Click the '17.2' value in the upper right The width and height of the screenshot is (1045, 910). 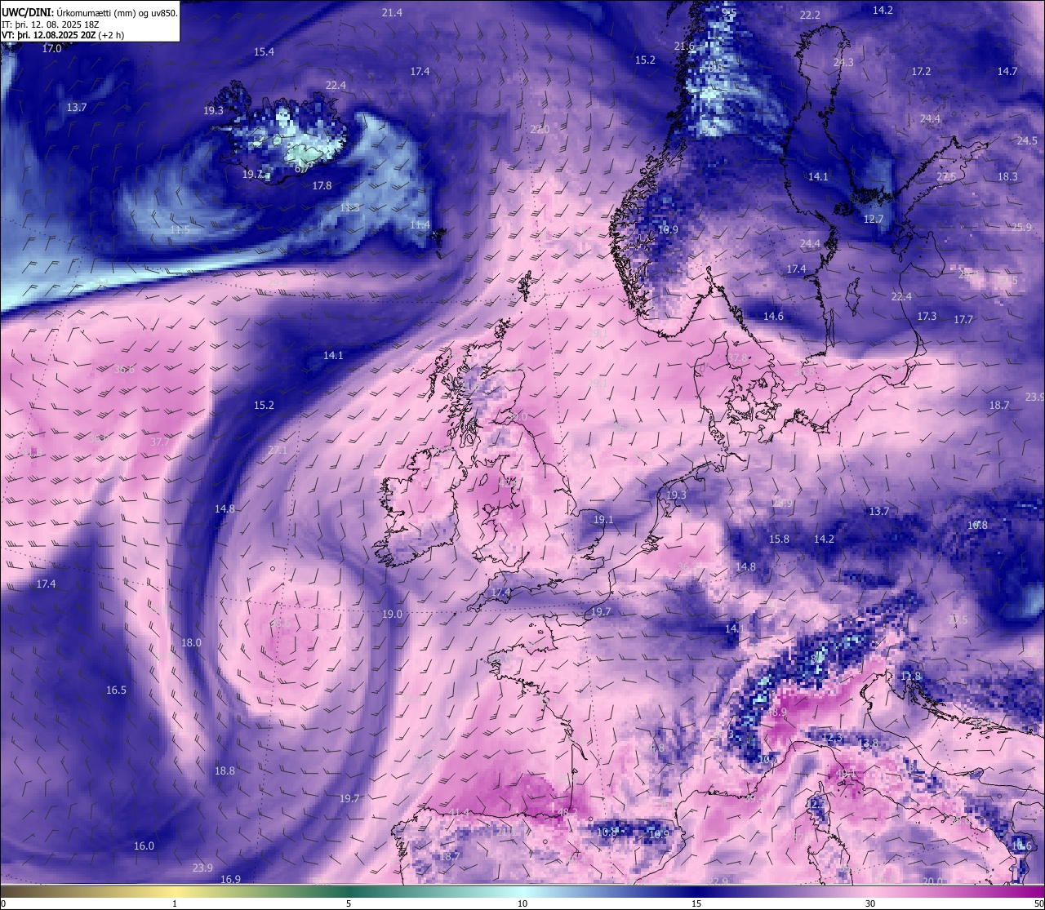point(921,72)
